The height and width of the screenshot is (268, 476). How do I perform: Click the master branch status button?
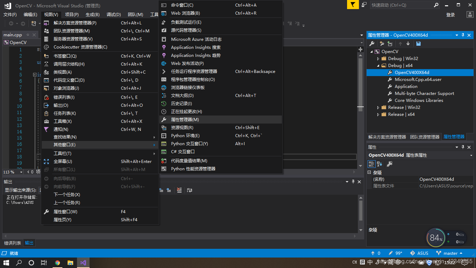click(x=450, y=253)
